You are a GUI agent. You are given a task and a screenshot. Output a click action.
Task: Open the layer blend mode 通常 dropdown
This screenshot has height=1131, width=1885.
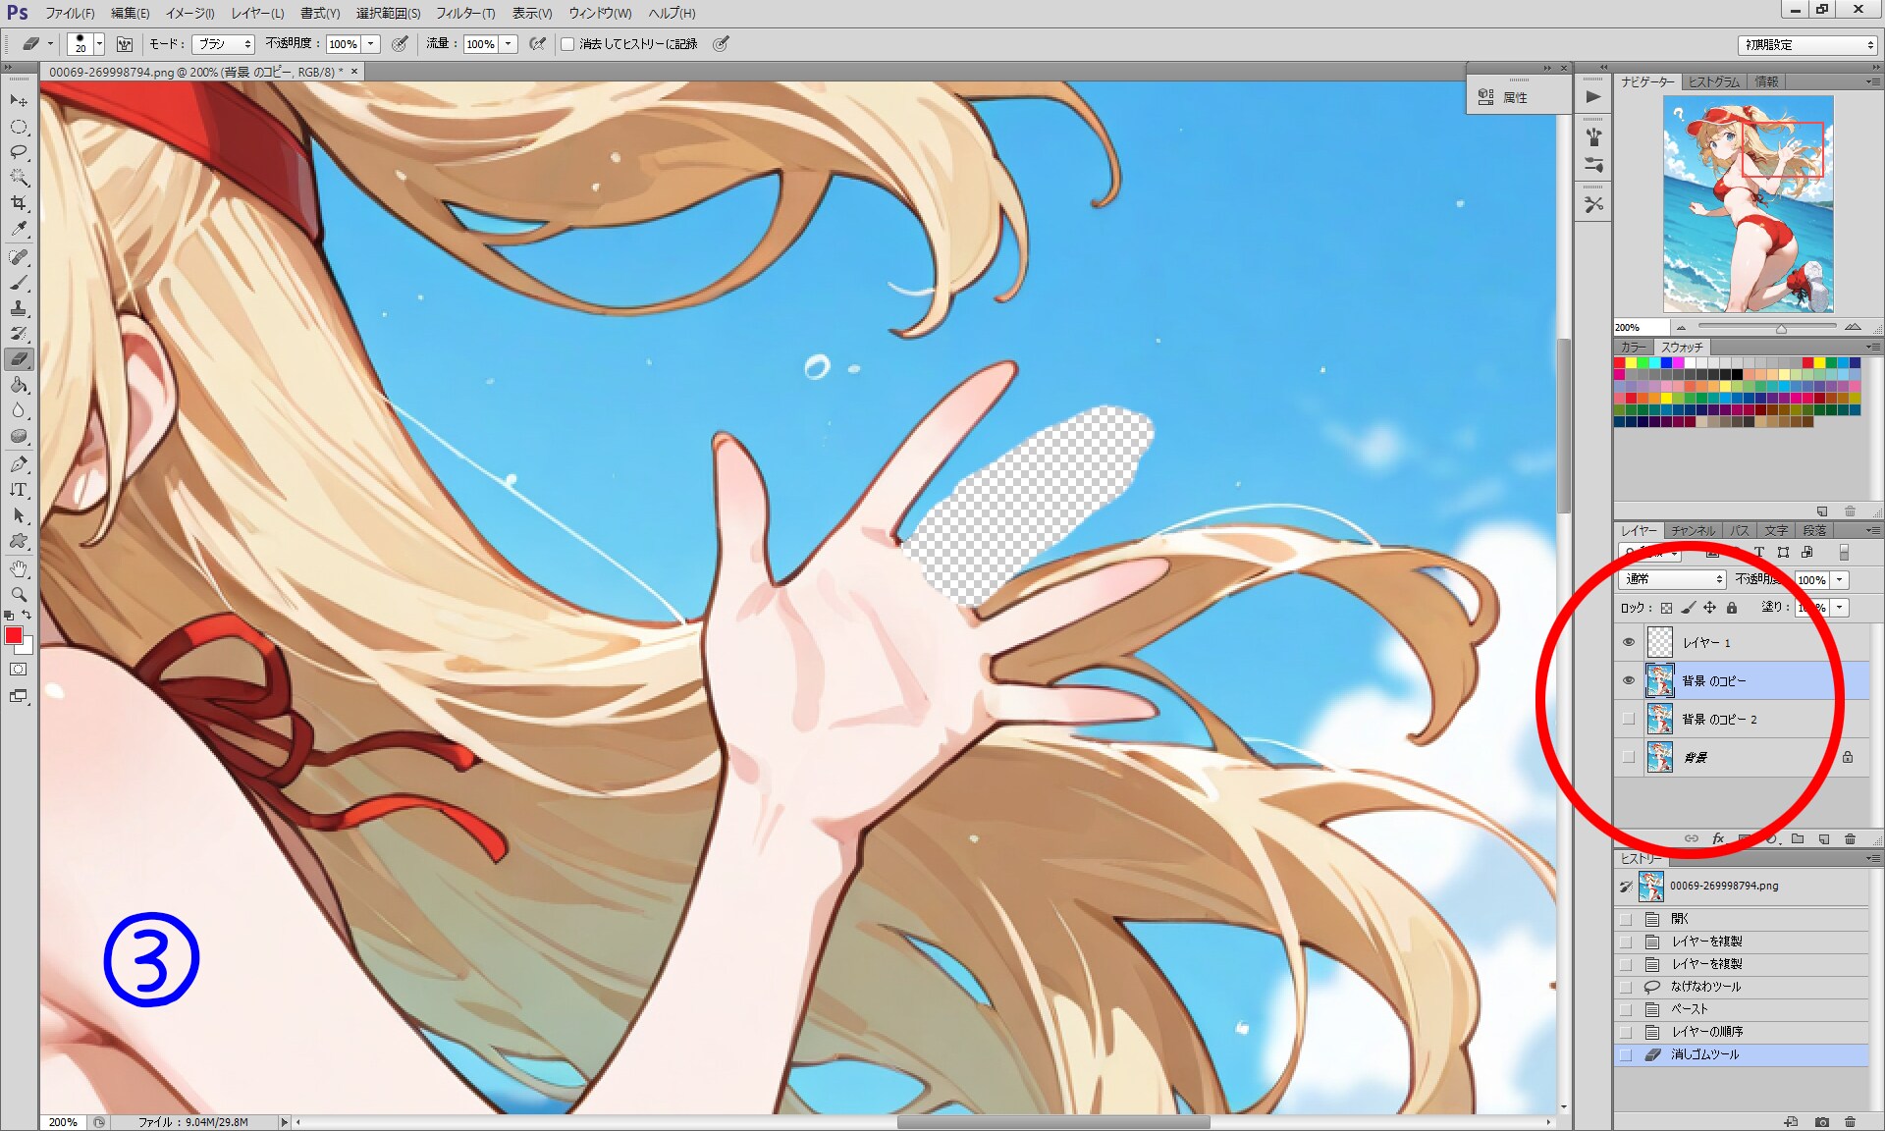(1671, 579)
